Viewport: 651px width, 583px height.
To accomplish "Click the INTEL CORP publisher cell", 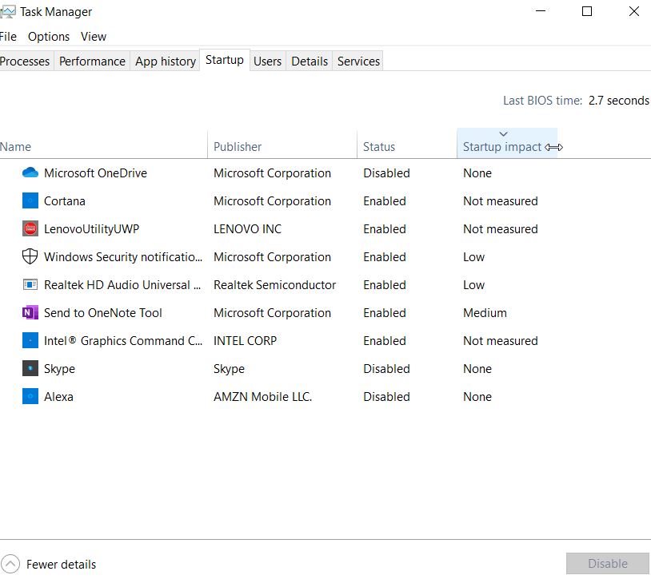I will click(x=245, y=341).
